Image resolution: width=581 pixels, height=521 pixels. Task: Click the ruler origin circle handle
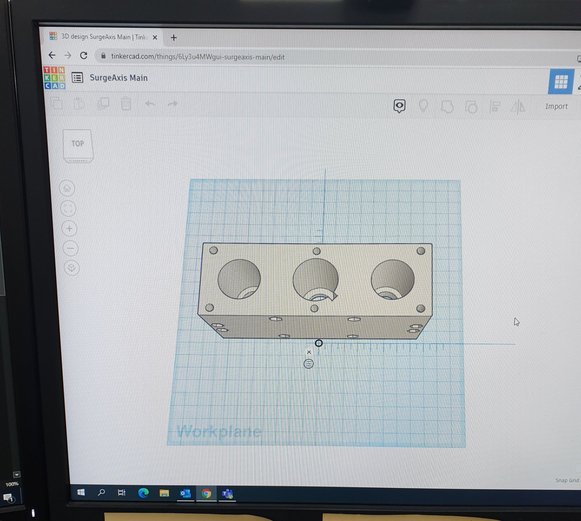318,343
